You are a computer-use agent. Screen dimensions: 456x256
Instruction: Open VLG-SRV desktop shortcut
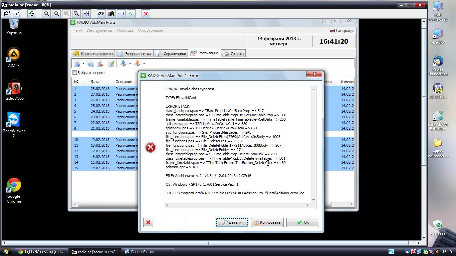(x=438, y=37)
